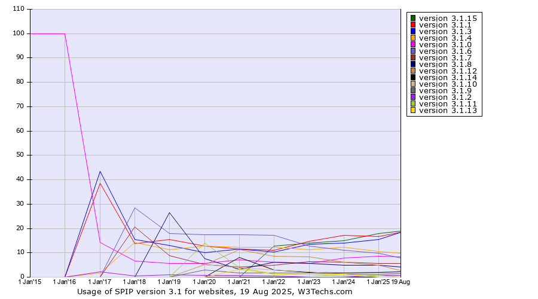
Task: Click the red 3.1.1 peak at 1 Jan'17
Action: [100, 183]
